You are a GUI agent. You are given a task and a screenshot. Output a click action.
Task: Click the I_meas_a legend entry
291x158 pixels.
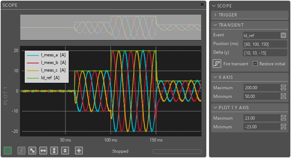pyautogui.click(x=46, y=55)
